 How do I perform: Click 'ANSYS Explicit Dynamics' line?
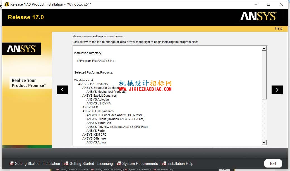pyautogui.click(x=99, y=96)
